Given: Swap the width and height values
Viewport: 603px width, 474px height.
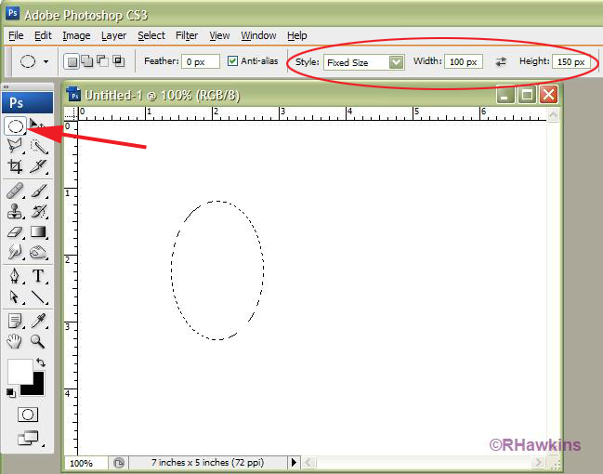Looking at the screenshot, I should click(x=501, y=62).
